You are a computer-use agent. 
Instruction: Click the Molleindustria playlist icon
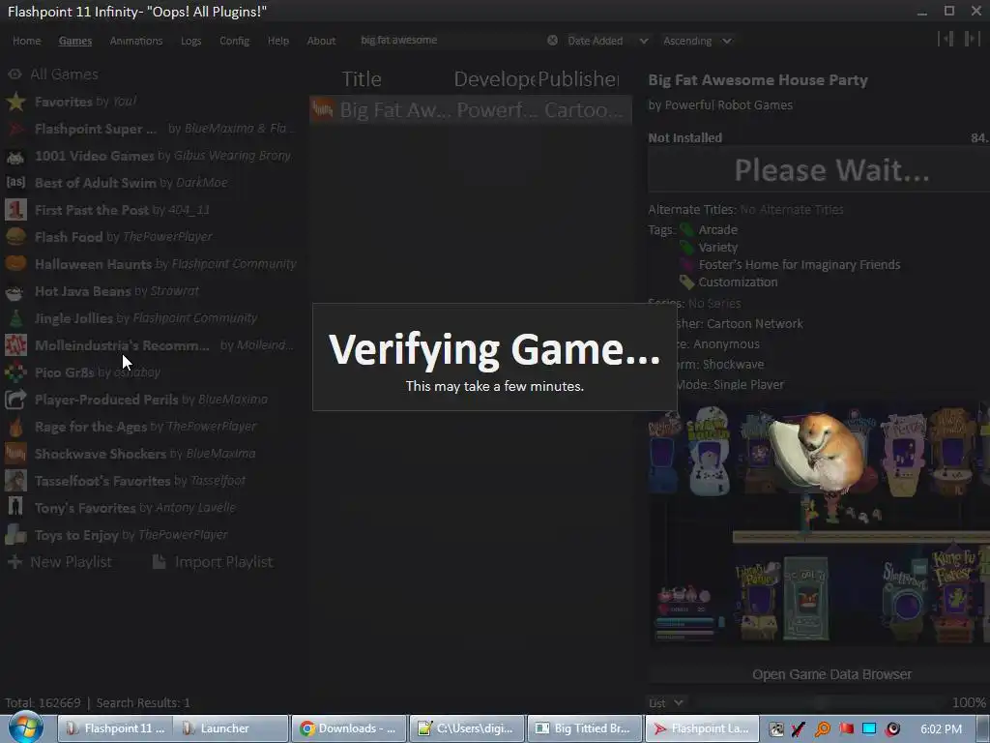tap(15, 345)
